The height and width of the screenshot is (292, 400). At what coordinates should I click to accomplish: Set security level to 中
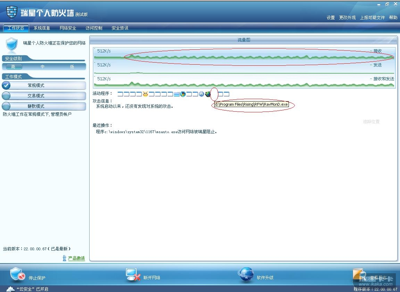point(43,67)
